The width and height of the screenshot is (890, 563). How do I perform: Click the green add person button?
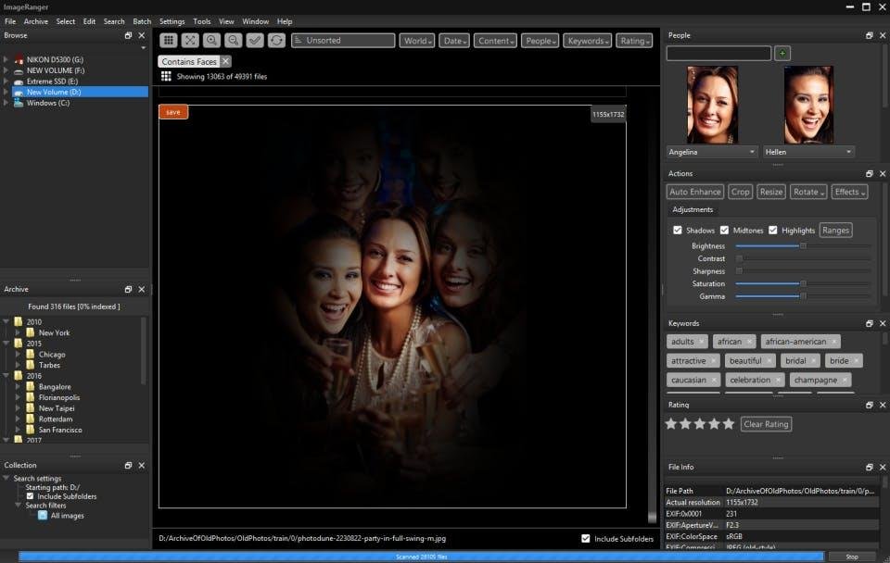pyautogui.click(x=783, y=54)
